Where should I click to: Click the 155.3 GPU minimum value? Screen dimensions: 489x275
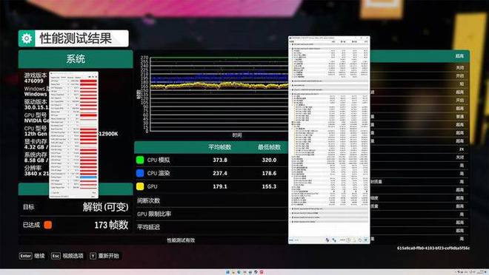coord(269,186)
